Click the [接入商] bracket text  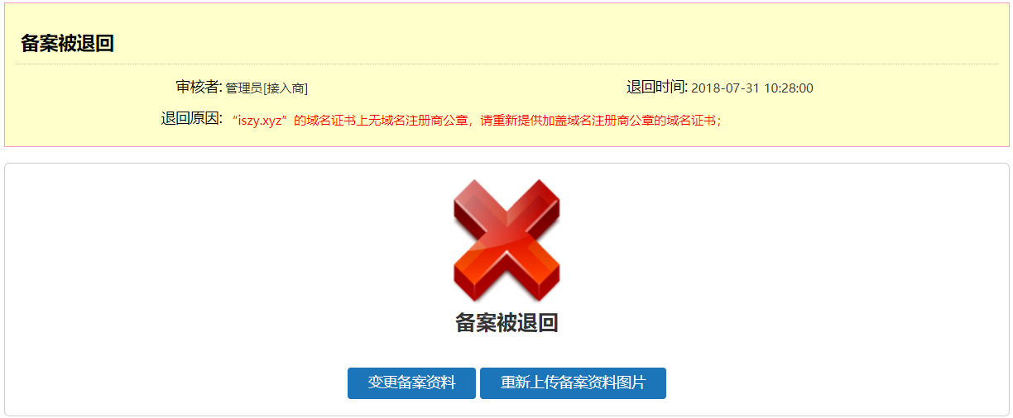(x=286, y=88)
